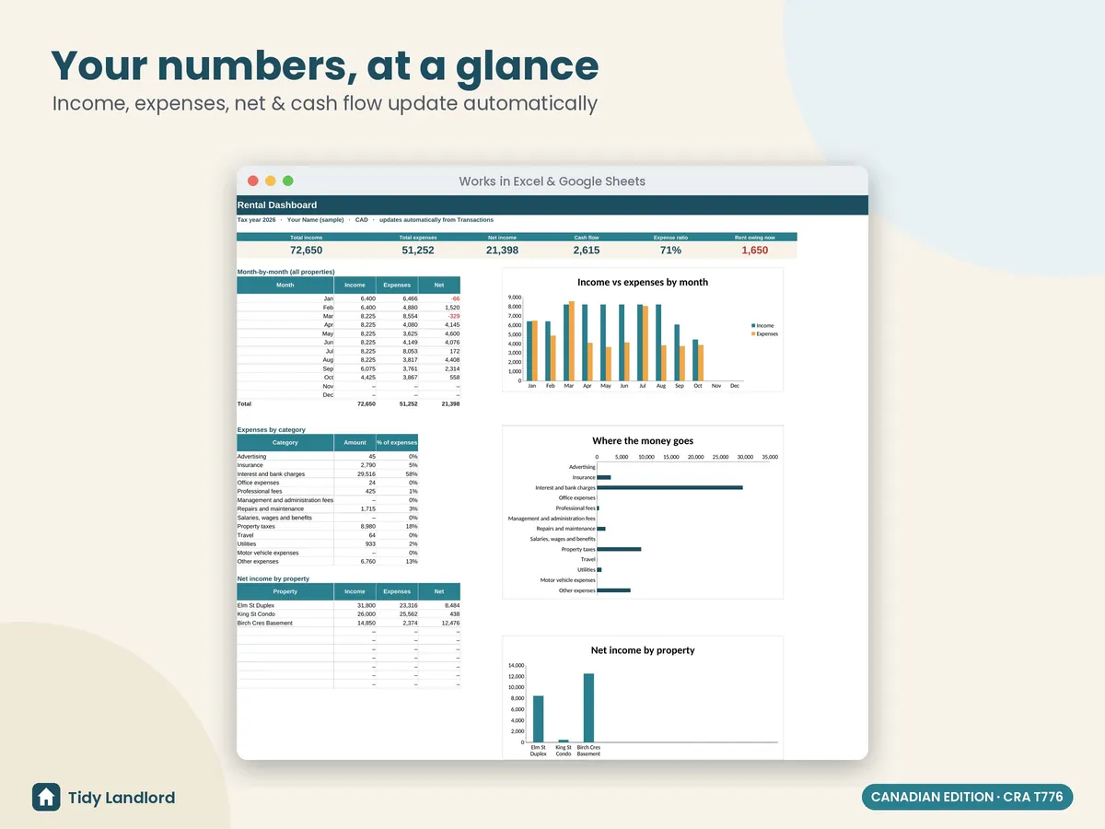Select the orange Expenses legend swatch
The width and height of the screenshot is (1105, 829).
[x=753, y=334]
